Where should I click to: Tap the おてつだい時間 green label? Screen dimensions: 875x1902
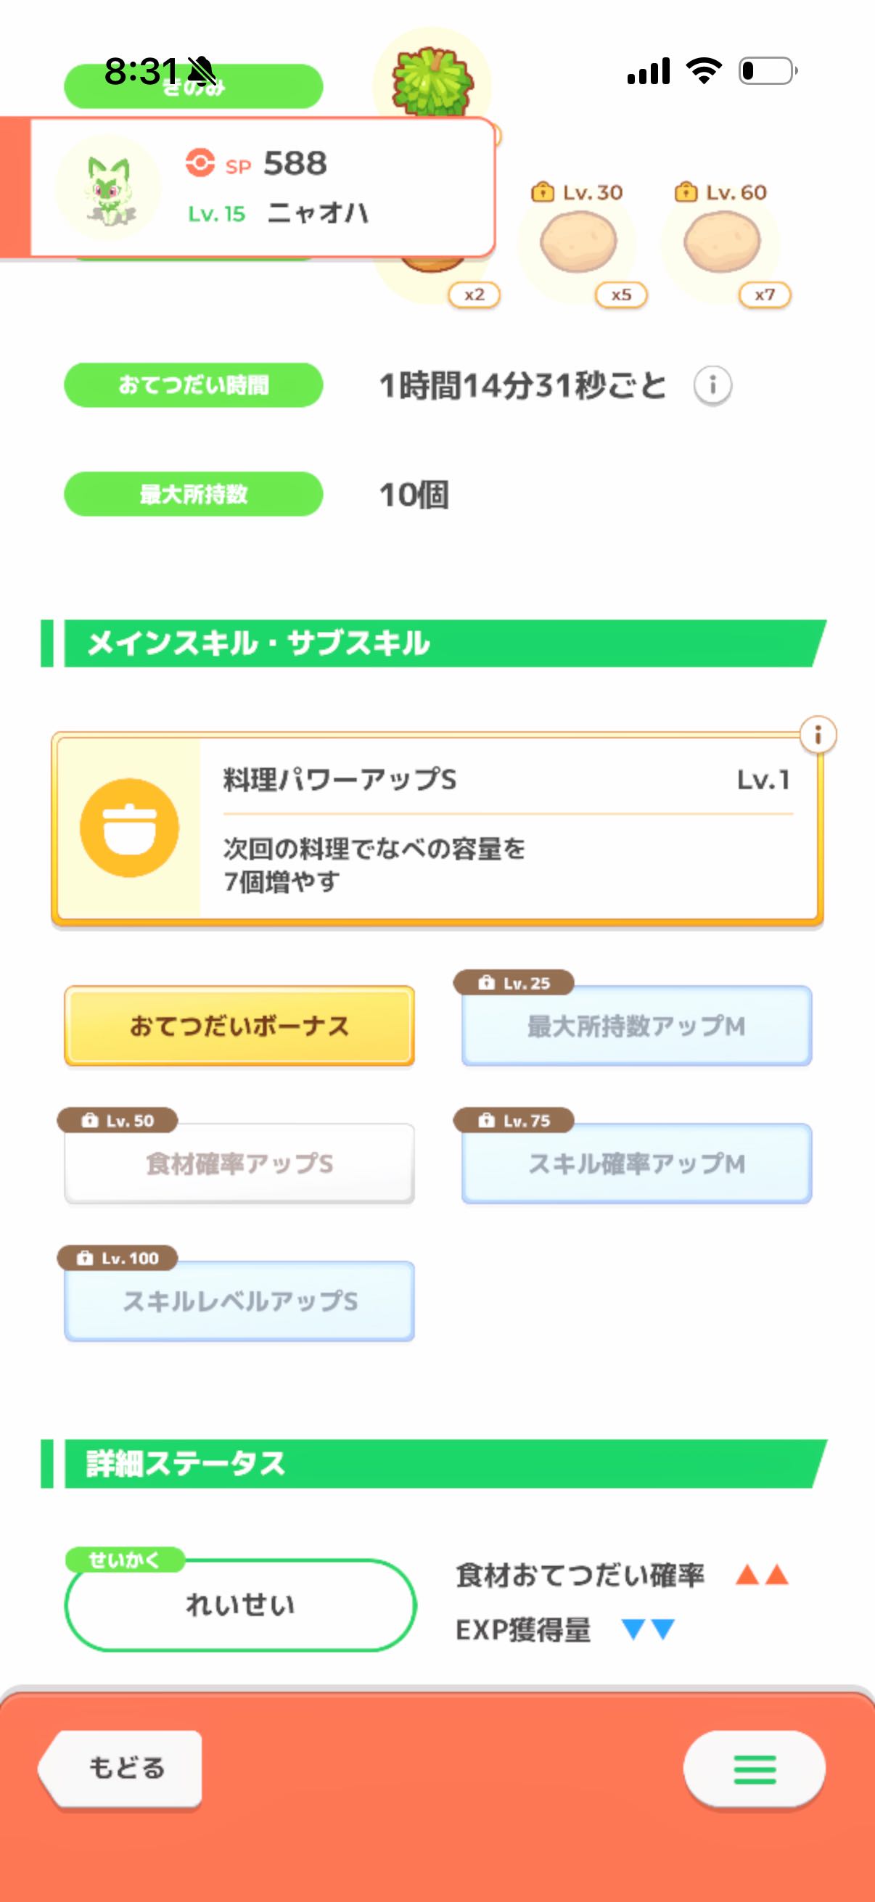[194, 384]
